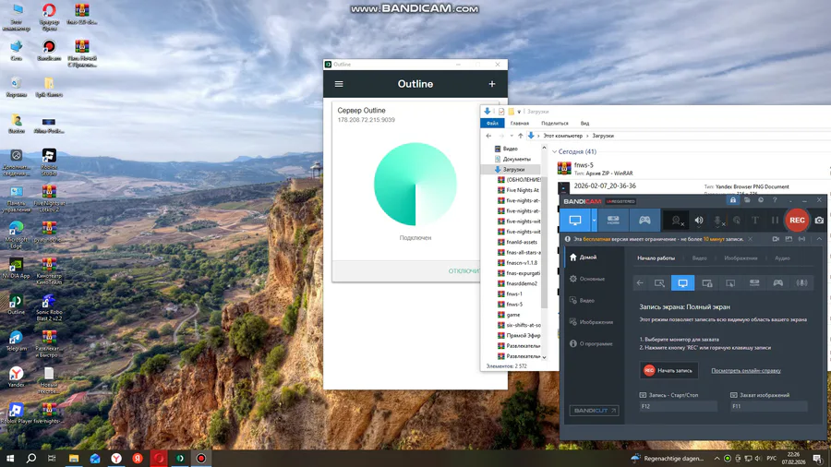831x467 pixels.
Task: Open the screen mode dropdown arrow in Bandicam
Action: point(594,221)
